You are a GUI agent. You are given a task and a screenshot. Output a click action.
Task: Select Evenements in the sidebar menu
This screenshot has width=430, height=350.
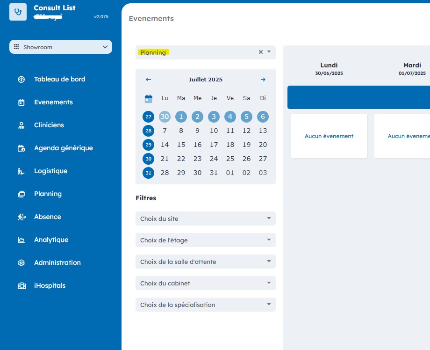click(x=53, y=102)
